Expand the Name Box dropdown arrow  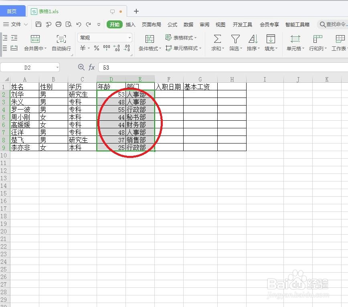[x=57, y=67]
